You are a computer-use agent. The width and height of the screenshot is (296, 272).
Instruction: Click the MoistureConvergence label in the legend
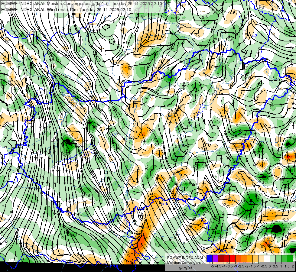pyautogui.click(x=185, y=263)
